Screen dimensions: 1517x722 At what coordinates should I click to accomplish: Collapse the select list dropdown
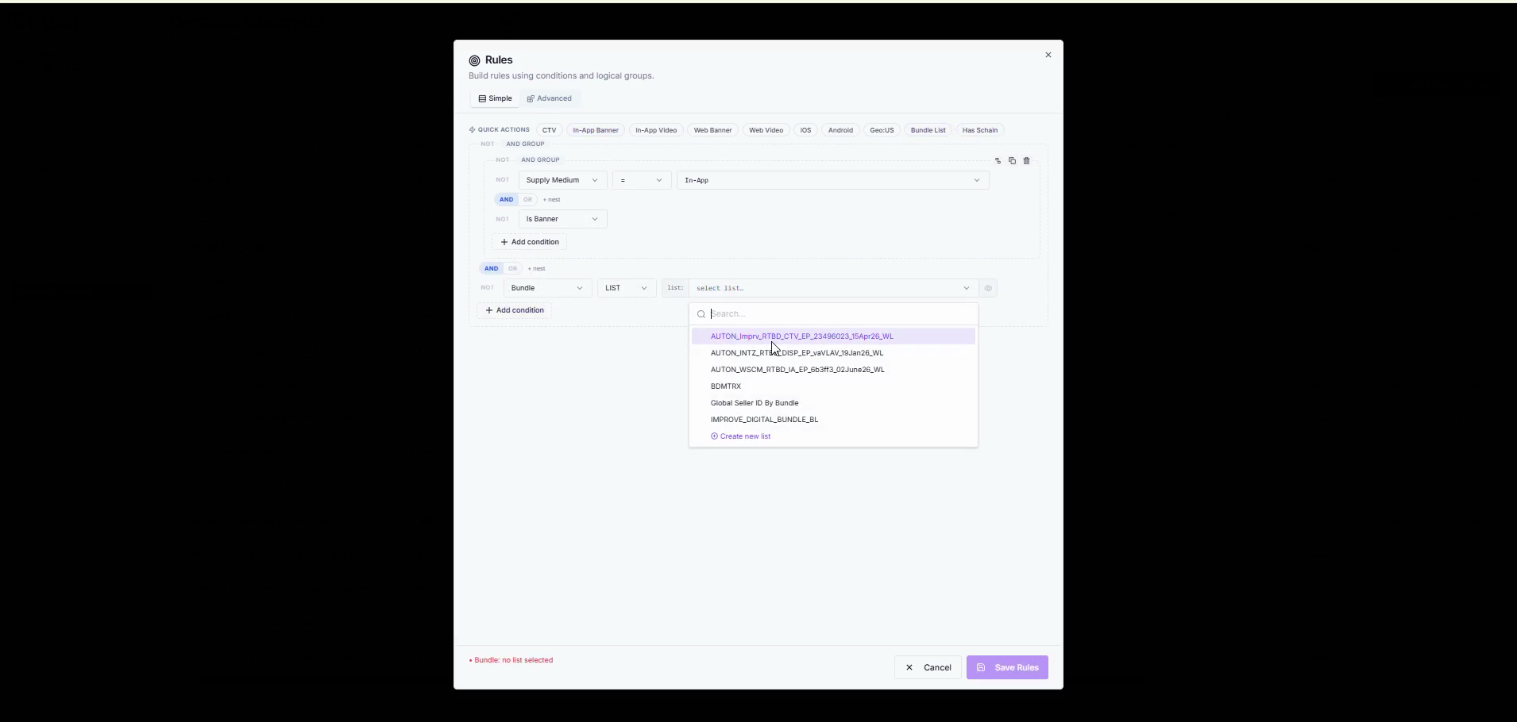833,288
